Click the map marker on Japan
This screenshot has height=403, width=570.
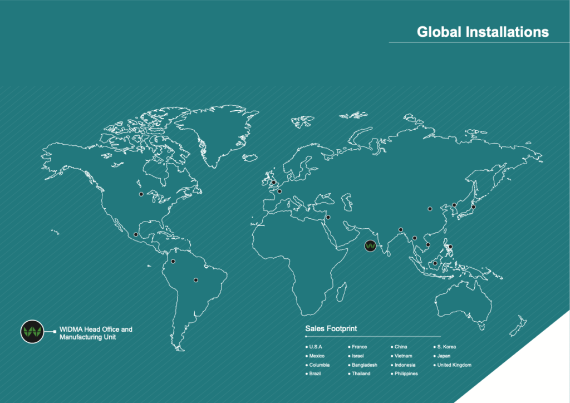[x=474, y=207]
